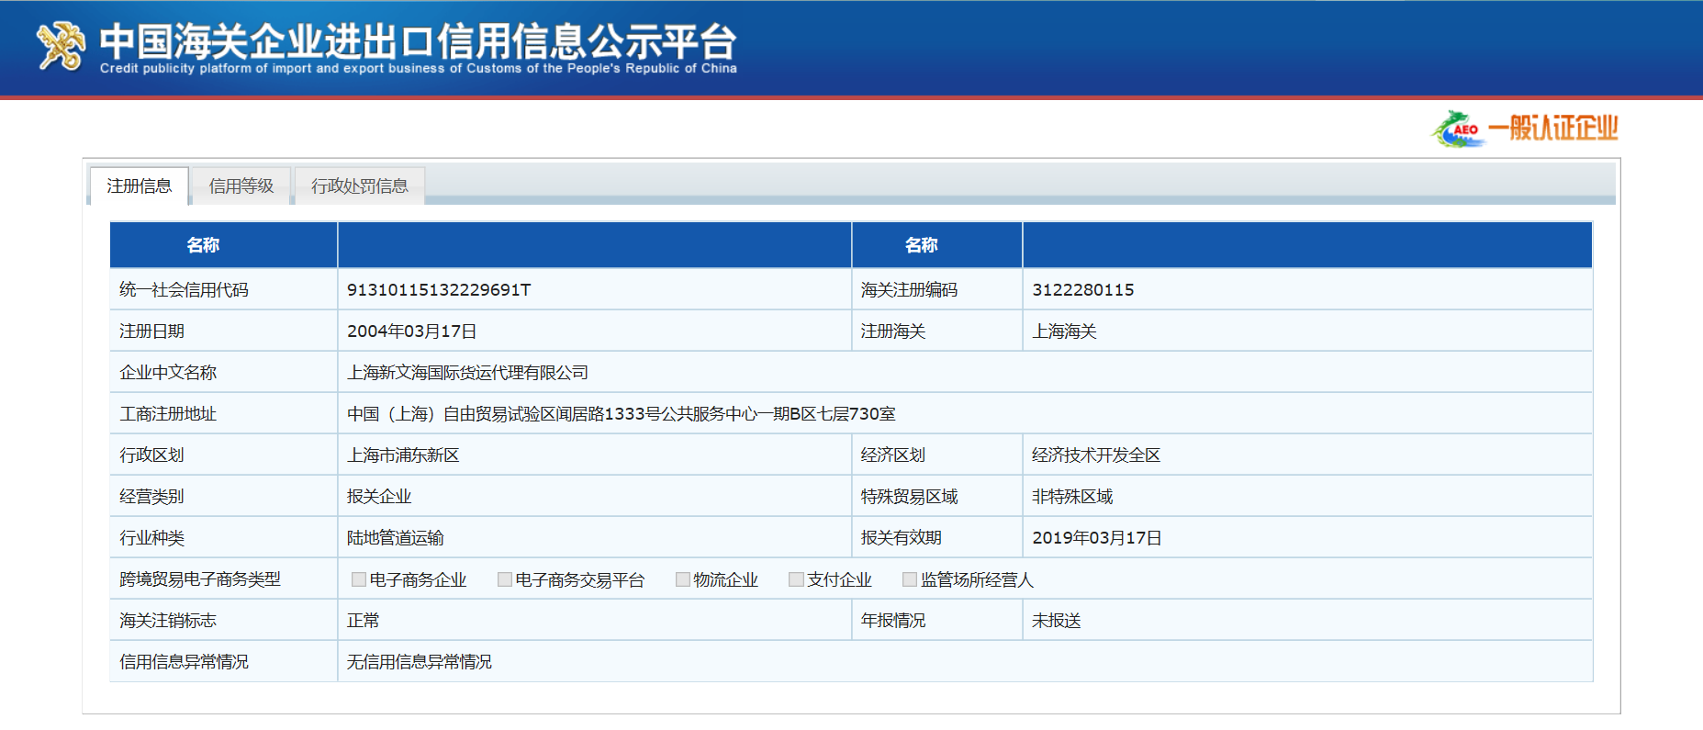
Task: Switch to the 注册信息 tab
Action: [x=139, y=185]
